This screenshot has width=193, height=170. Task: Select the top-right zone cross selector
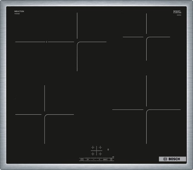(x=100, y=147)
